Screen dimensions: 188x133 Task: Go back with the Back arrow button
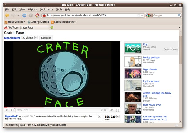pyautogui.click(x=7, y=15)
